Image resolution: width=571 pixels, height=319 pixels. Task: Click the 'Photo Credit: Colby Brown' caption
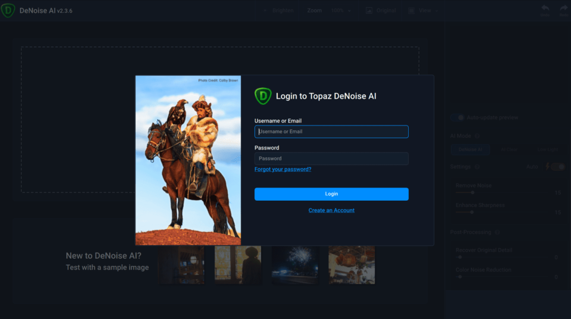tap(218, 80)
